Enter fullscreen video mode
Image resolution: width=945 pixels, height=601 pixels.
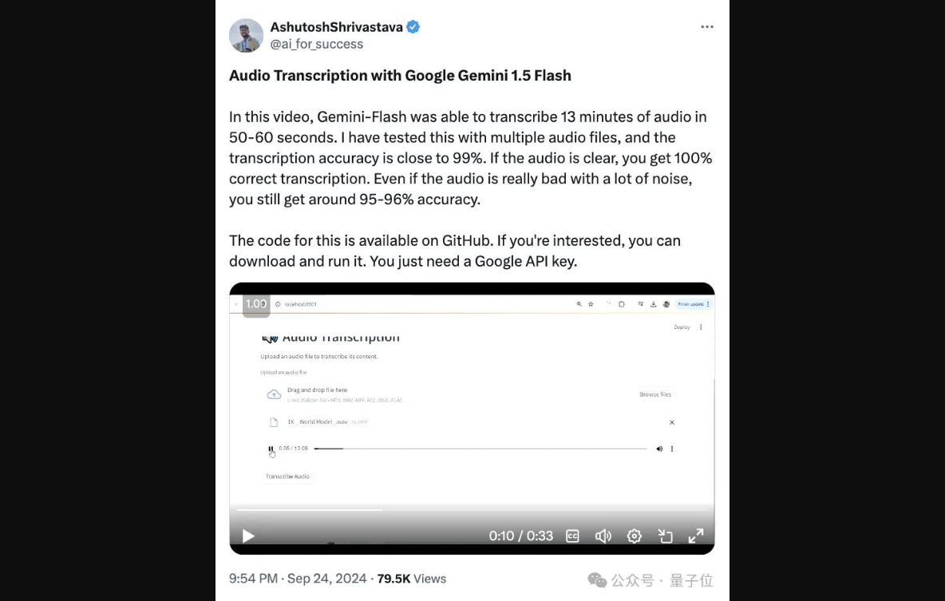(696, 536)
